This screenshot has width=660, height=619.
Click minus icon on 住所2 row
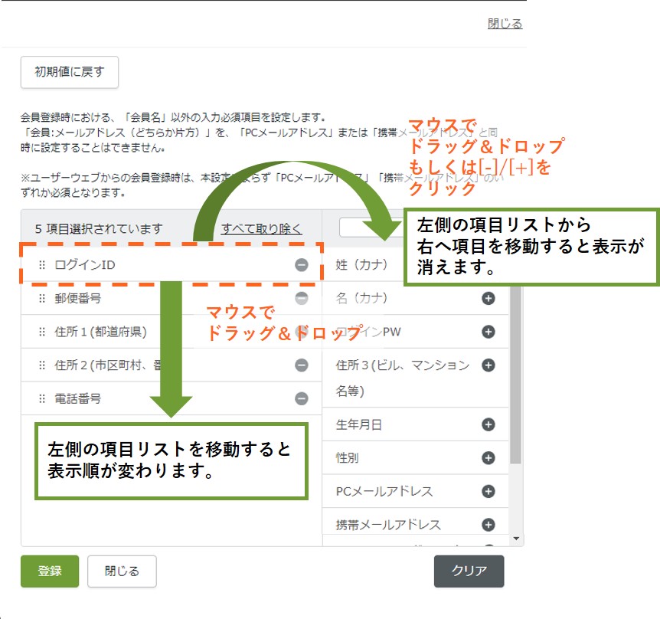302,365
